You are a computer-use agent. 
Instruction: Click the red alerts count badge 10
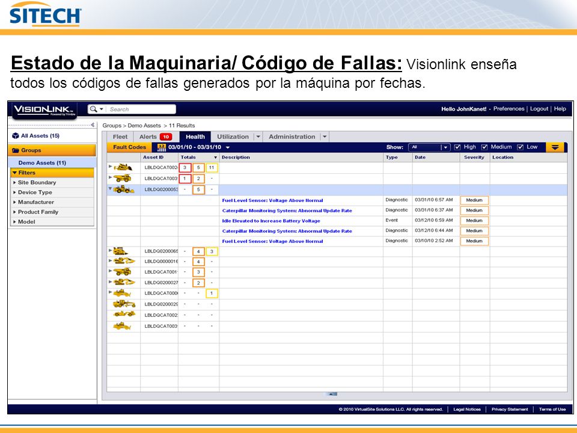pos(166,137)
